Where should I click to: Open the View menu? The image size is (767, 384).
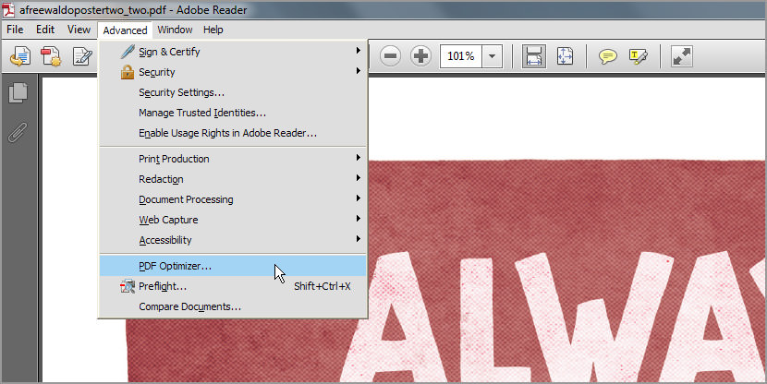[x=79, y=30]
